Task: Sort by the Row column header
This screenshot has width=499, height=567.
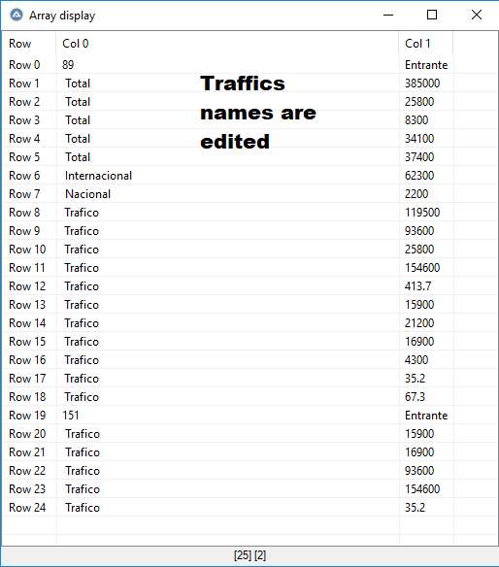Action: coord(29,44)
